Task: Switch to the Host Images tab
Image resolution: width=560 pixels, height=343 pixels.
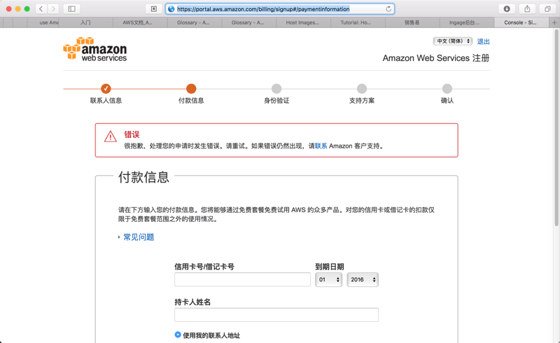Action: point(303,22)
